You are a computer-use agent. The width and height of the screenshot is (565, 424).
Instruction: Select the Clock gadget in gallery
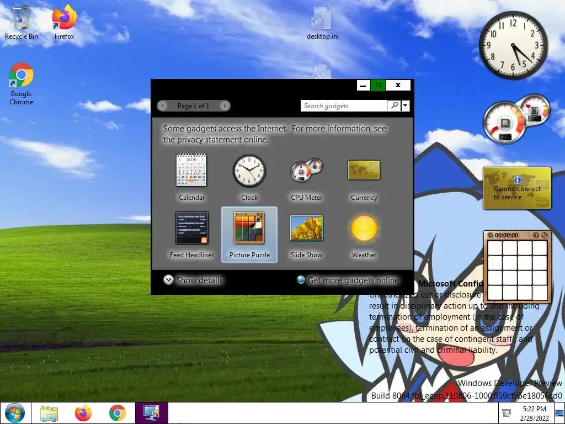tap(249, 171)
